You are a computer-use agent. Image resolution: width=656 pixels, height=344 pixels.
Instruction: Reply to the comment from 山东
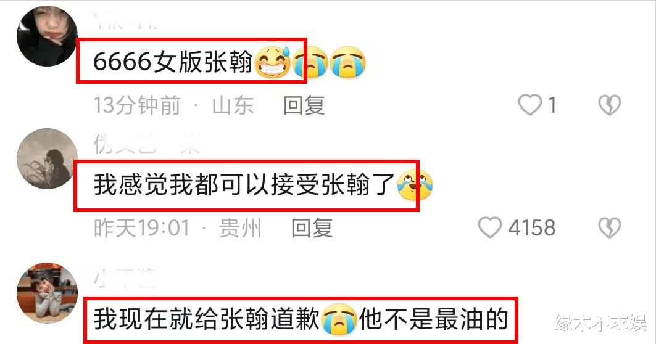coord(304,105)
